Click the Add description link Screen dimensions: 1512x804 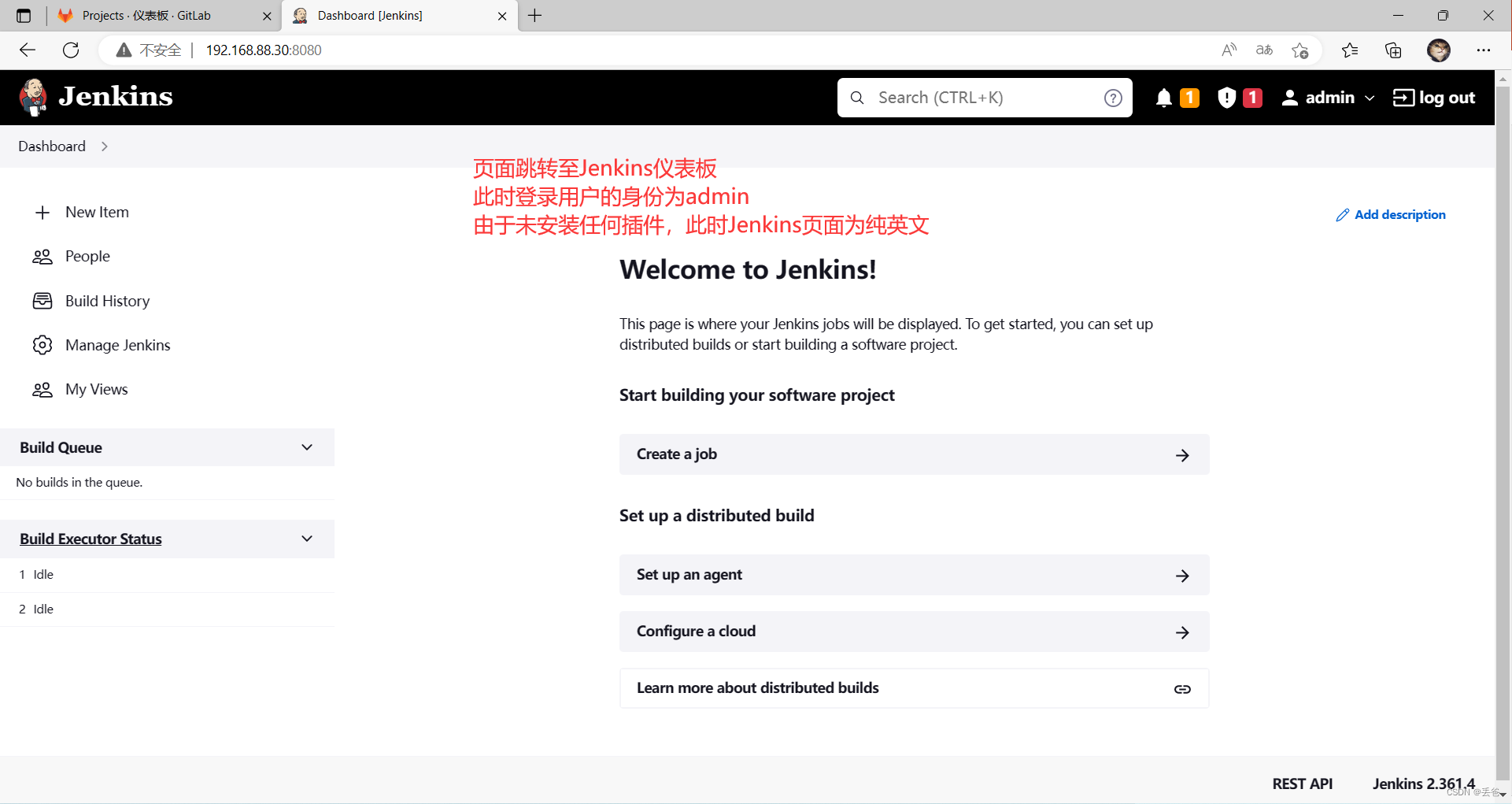pos(1391,214)
